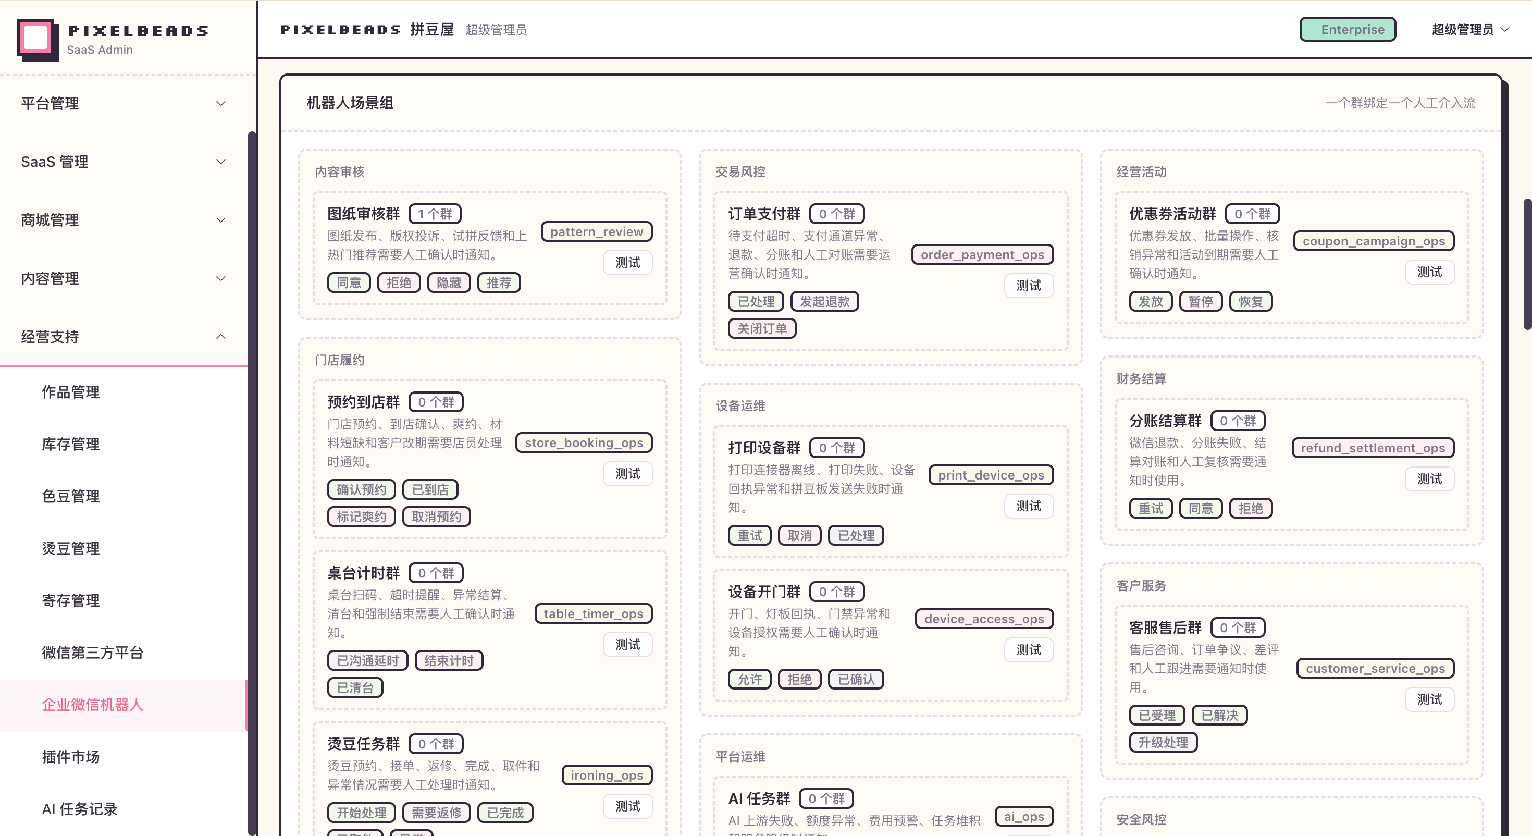
Task: Click the 已沟通延时 action tag
Action: [x=367, y=660]
